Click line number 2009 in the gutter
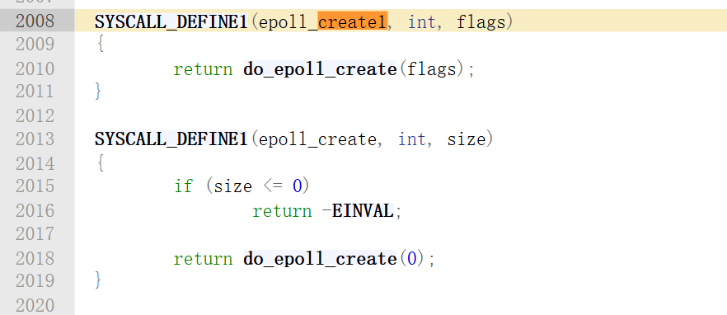 click(35, 45)
